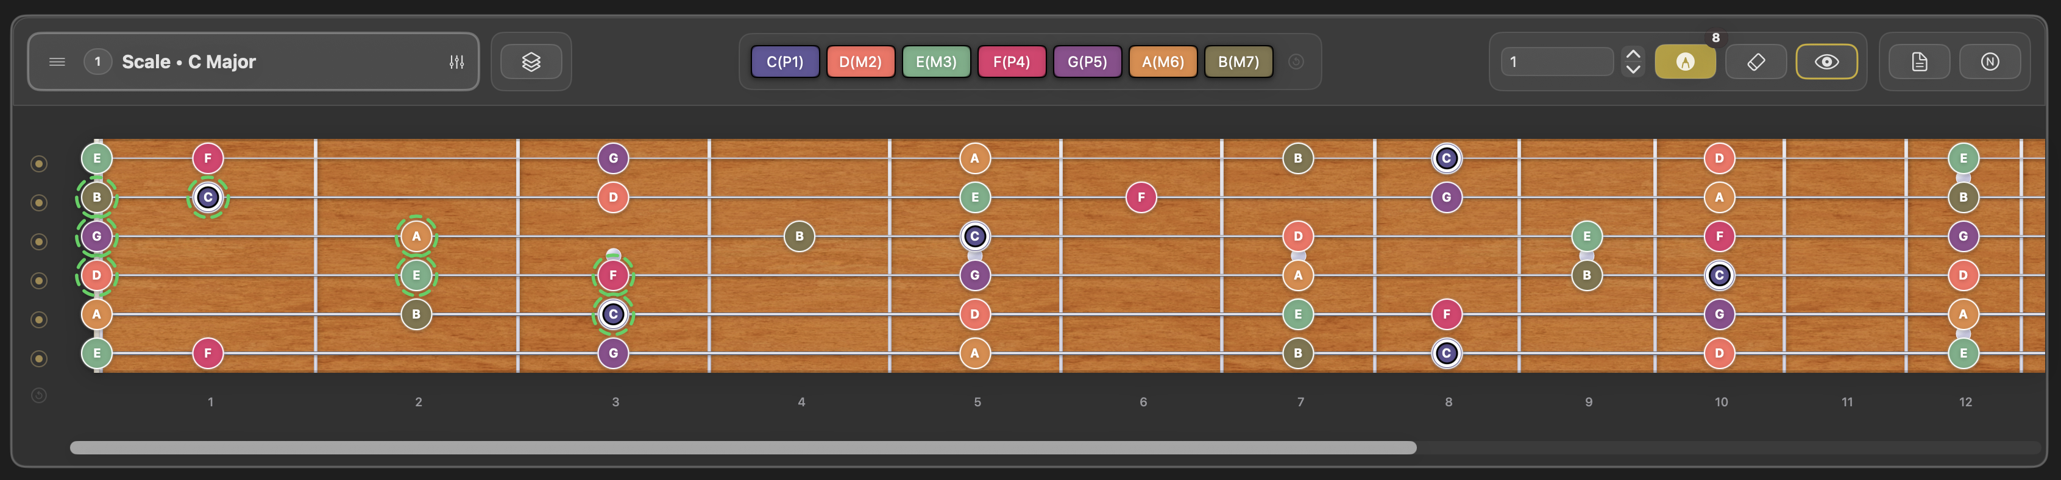This screenshot has height=480, width=2061.
Task: Click highlighted open G string note
Action: (x=97, y=236)
